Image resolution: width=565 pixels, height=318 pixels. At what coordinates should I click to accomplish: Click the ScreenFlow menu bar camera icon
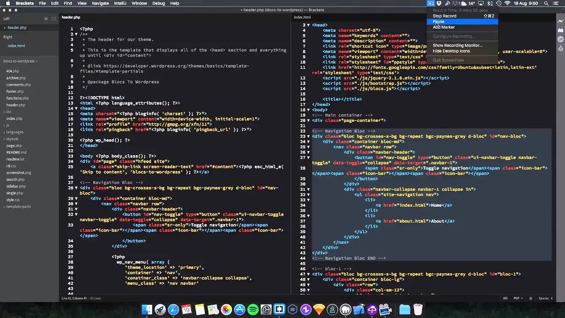pyautogui.click(x=430, y=3)
